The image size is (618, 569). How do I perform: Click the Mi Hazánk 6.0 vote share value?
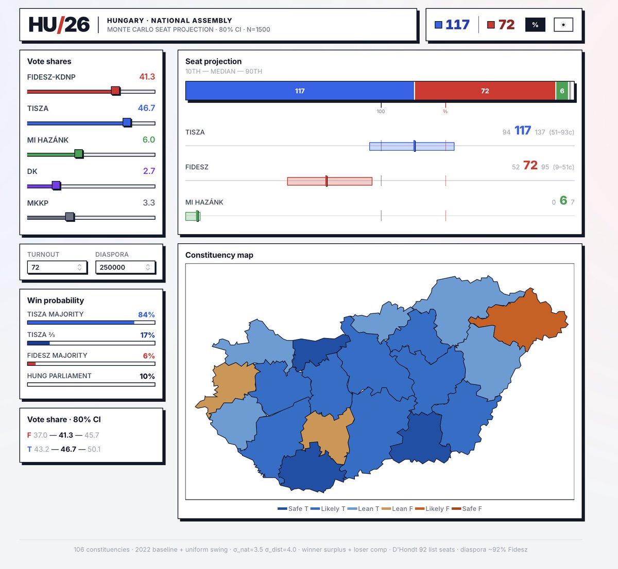[x=149, y=139]
